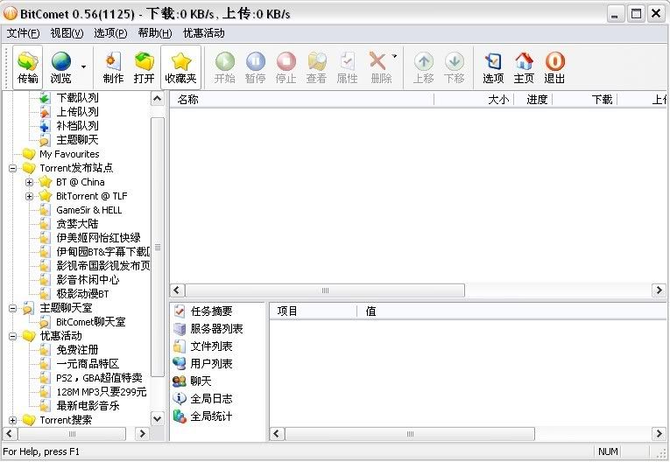Sort task list by 名称 column header
This screenshot has width=670, height=462.
[188, 100]
